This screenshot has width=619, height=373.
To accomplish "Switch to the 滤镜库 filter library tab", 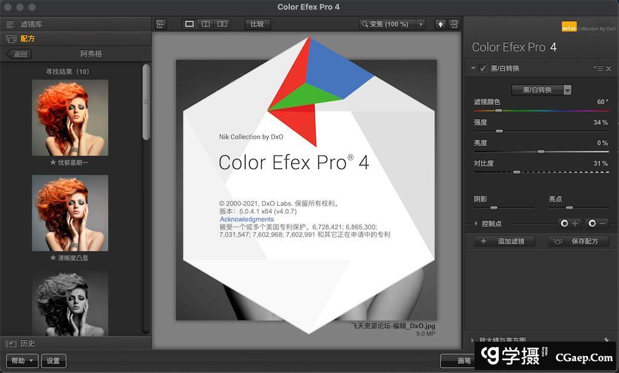I will (x=31, y=24).
